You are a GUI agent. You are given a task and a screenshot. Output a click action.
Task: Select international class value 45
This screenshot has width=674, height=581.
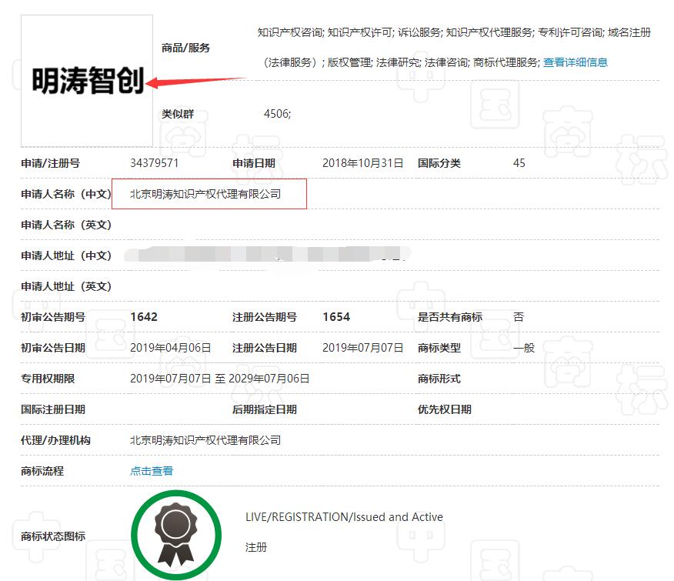pos(519,163)
